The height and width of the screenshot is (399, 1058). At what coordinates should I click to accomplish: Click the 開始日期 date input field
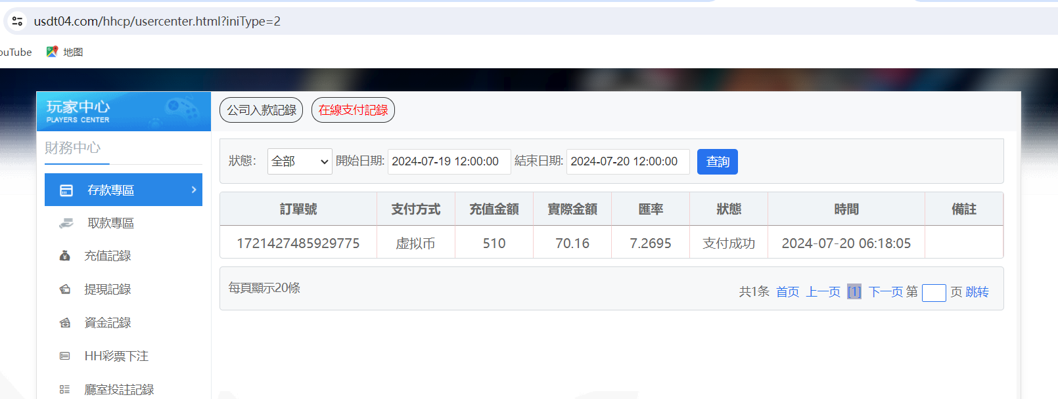coord(449,161)
